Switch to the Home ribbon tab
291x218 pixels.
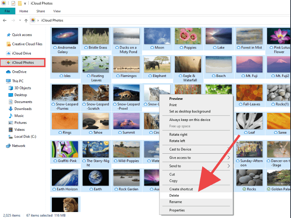(24, 11)
